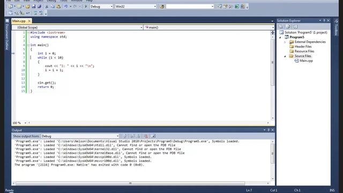Click the New Project toolbar icon
The image size is (343, 193).
11,6
